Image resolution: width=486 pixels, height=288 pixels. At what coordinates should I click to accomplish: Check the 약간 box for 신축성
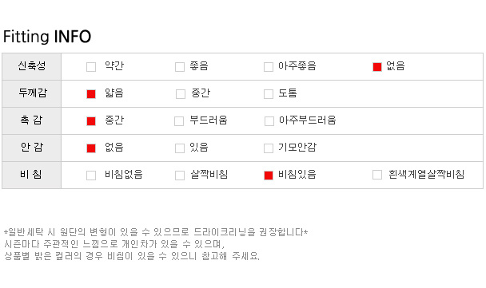tap(91, 67)
